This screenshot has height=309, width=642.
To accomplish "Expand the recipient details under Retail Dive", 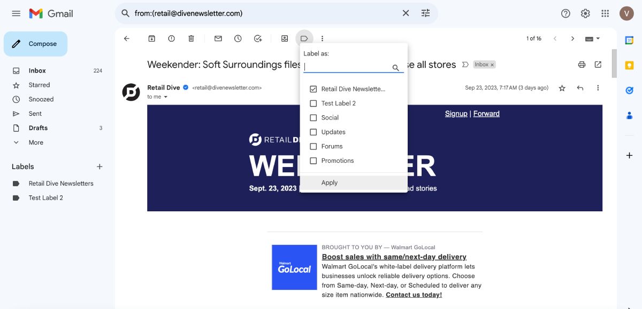I will click(165, 97).
